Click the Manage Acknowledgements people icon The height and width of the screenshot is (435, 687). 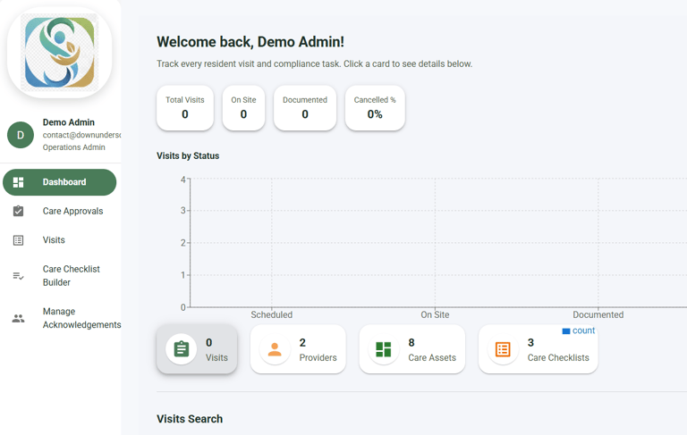[x=18, y=319]
